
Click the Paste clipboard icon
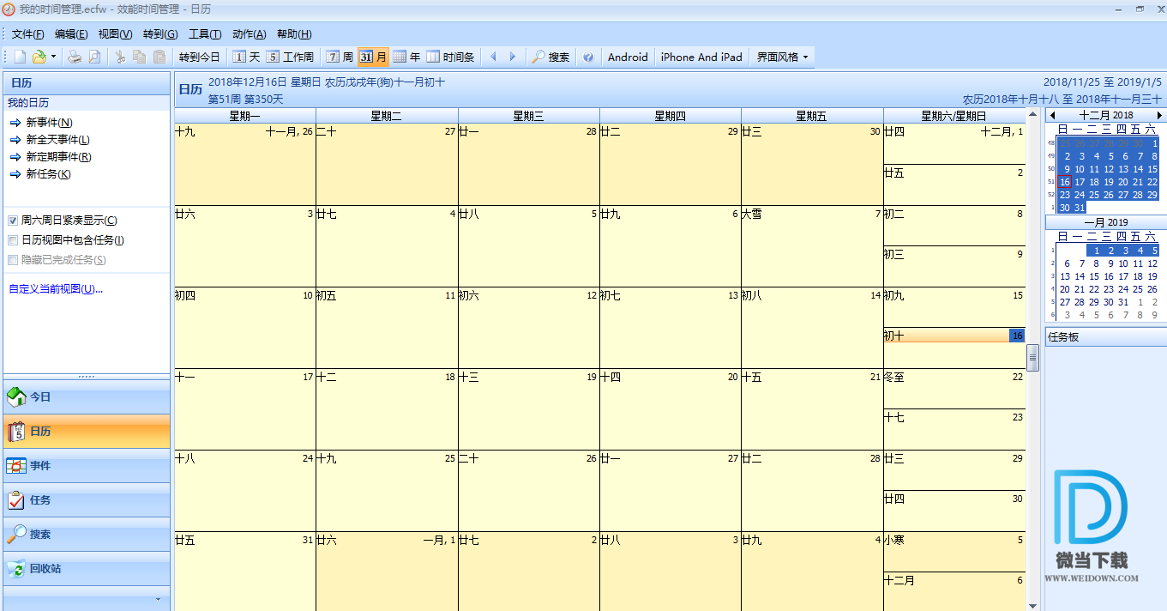[x=159, y=57]
